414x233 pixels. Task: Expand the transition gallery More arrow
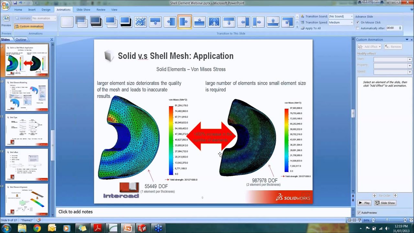[297, 27]
